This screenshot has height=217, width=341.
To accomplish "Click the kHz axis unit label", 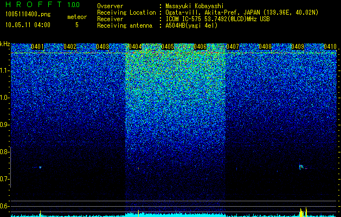I will pos(5,44).
